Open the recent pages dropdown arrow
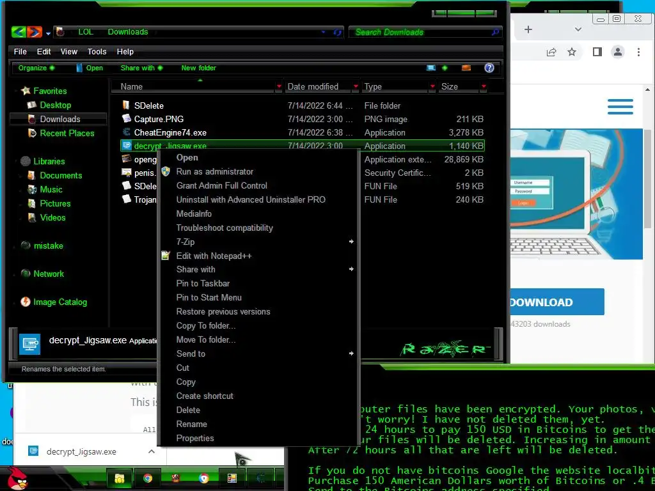 [49, 33]
